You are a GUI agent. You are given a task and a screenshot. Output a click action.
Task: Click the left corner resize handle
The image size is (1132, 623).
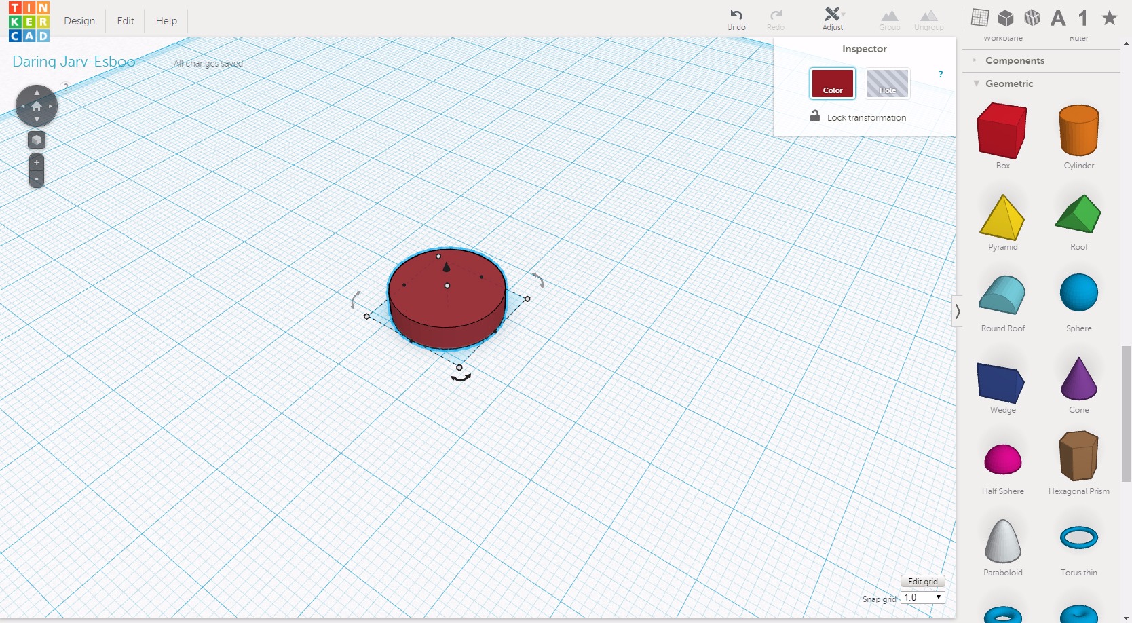click(x=366, y=316)
